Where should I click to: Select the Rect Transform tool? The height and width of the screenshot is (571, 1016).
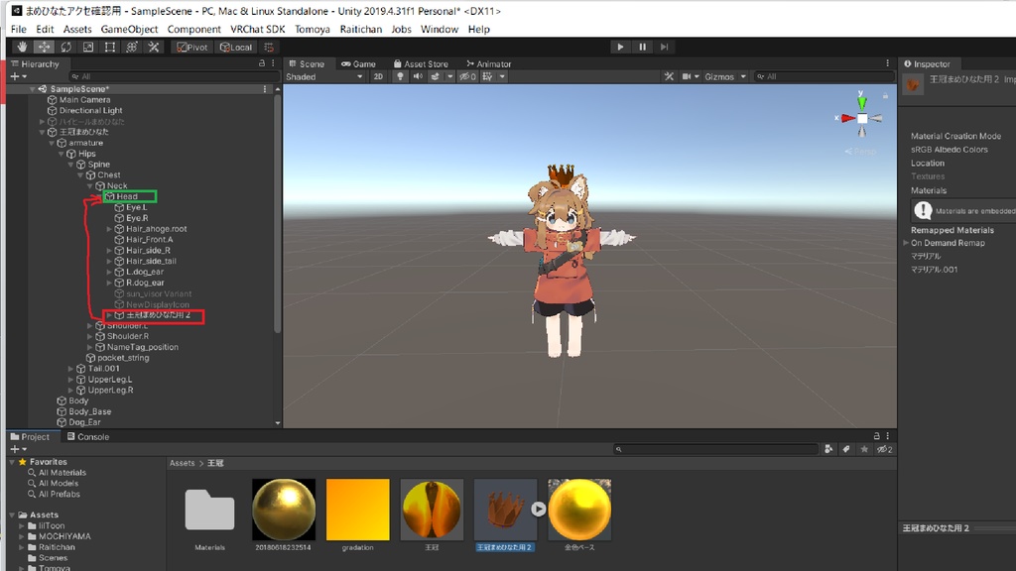pos(110,47)
